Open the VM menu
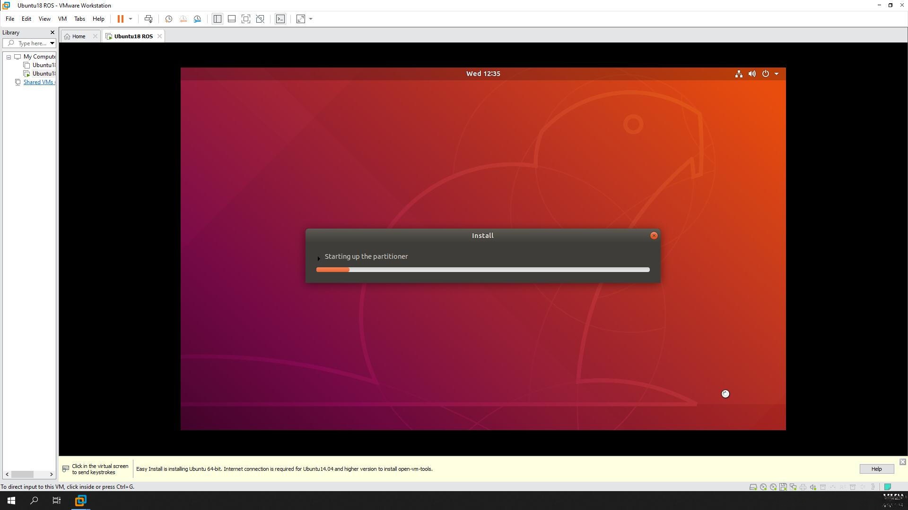Viewport: 908px width, 510px height. click(x=62, y=19)
